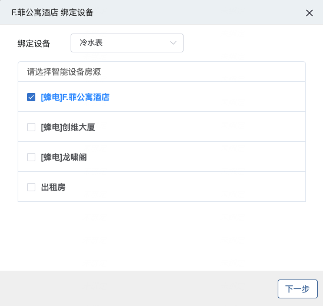Click empty space in the 出租房 row

pyautogui.click(x=185, y=187)
